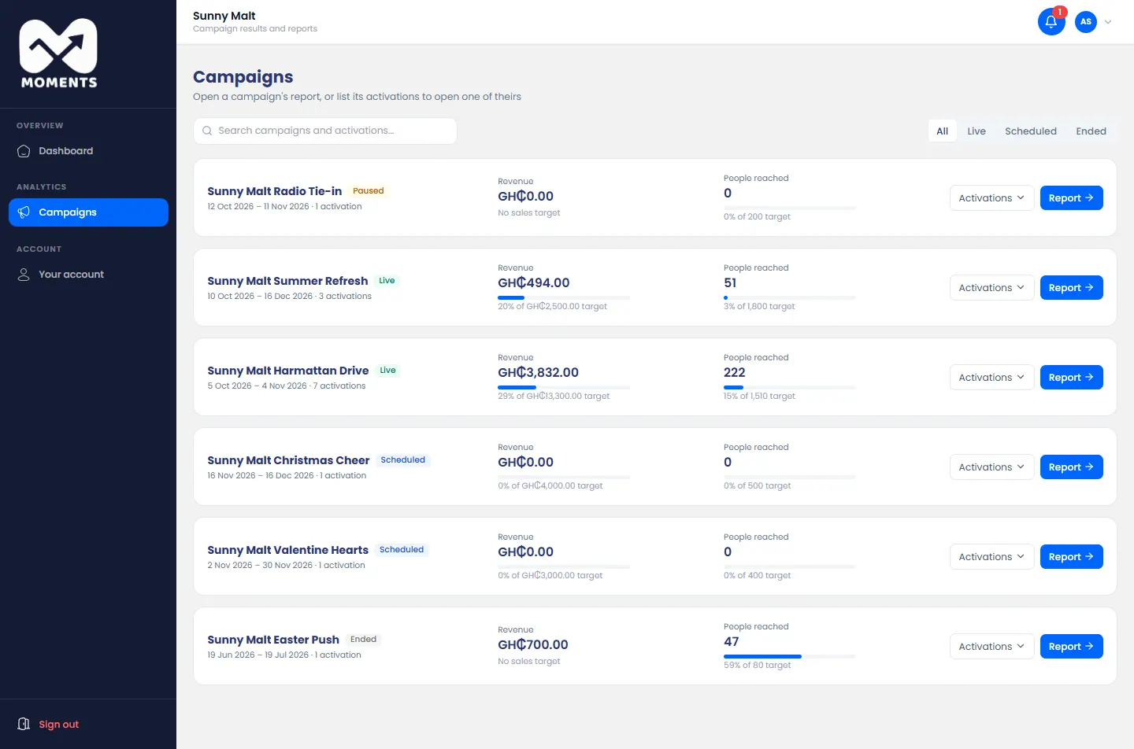The width and height of the screenshot is (1134, 749).
Task: Click '15% of 1,510 target' text
Action: click(759, 397)
